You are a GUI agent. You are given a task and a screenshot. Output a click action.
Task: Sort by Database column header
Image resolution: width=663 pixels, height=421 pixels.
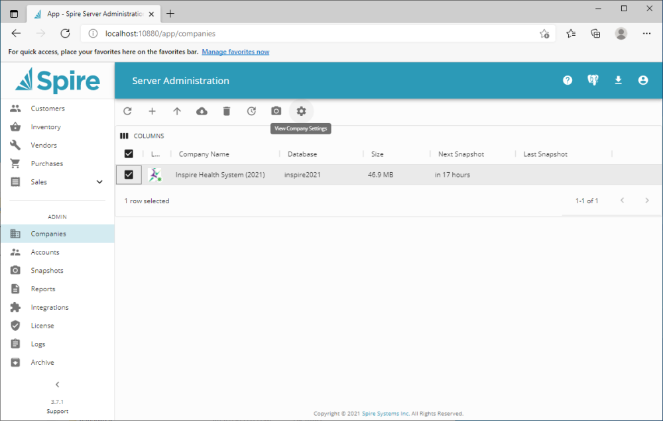coord(302,154)
